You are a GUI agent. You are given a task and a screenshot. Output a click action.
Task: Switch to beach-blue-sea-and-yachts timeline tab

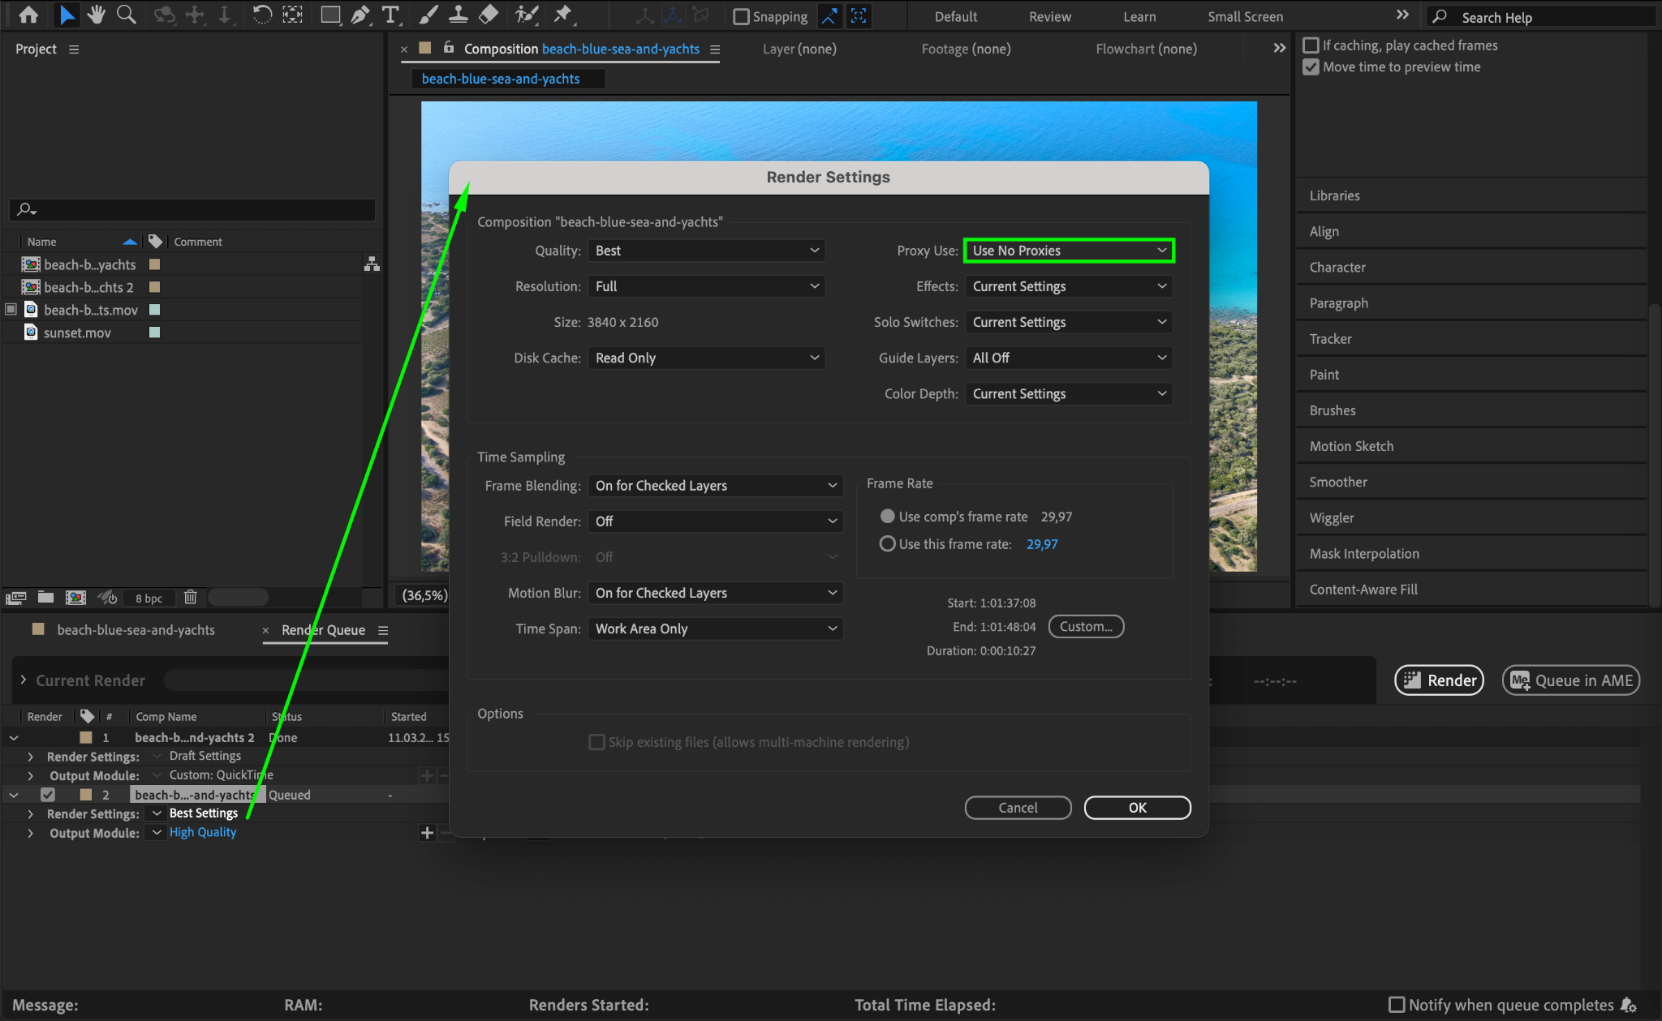click(x=136, y=630)
